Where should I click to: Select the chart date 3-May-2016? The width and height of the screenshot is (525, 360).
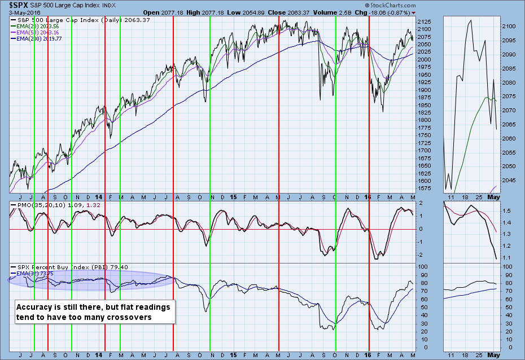[x=25, y=13]
